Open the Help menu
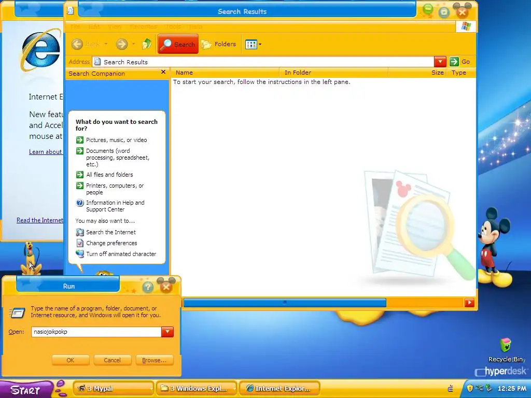This screenshot has height=398, width=531. [195, 26]
